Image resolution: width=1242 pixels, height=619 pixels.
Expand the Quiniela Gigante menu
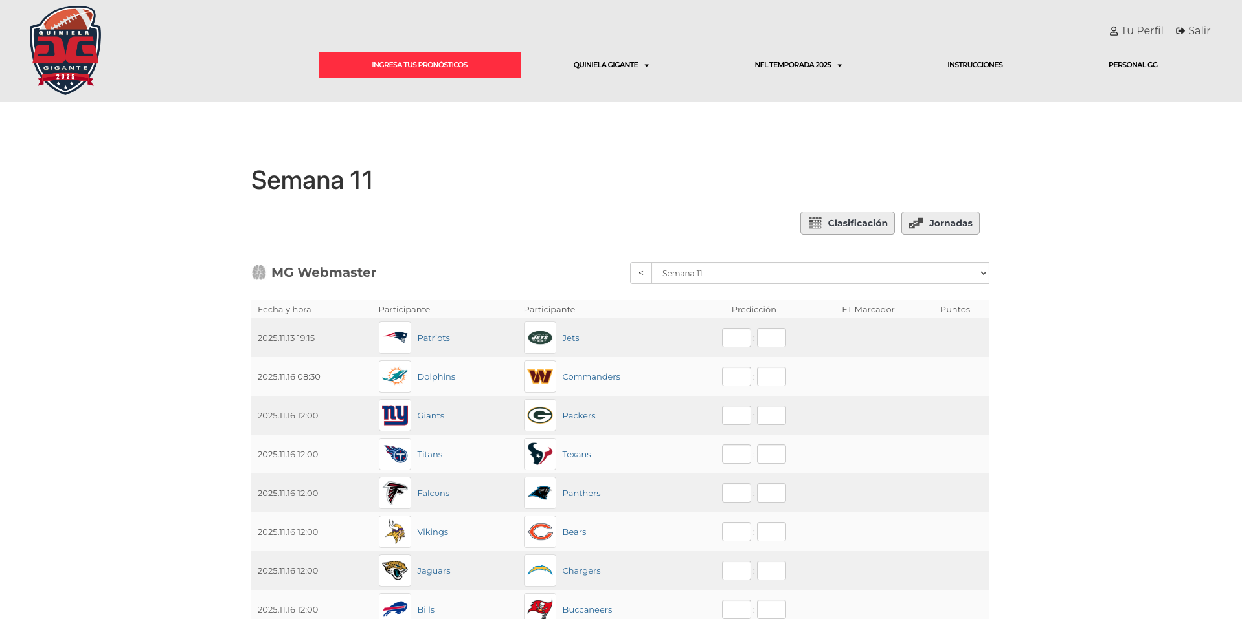coord(611,65)
